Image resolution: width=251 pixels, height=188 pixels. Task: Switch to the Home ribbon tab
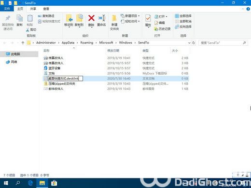(x=20, y=9)
